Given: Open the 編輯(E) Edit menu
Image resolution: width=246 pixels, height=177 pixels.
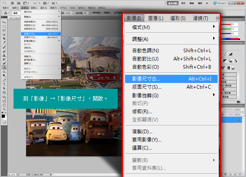Looking at the screenshot, I should coord(16,8).
